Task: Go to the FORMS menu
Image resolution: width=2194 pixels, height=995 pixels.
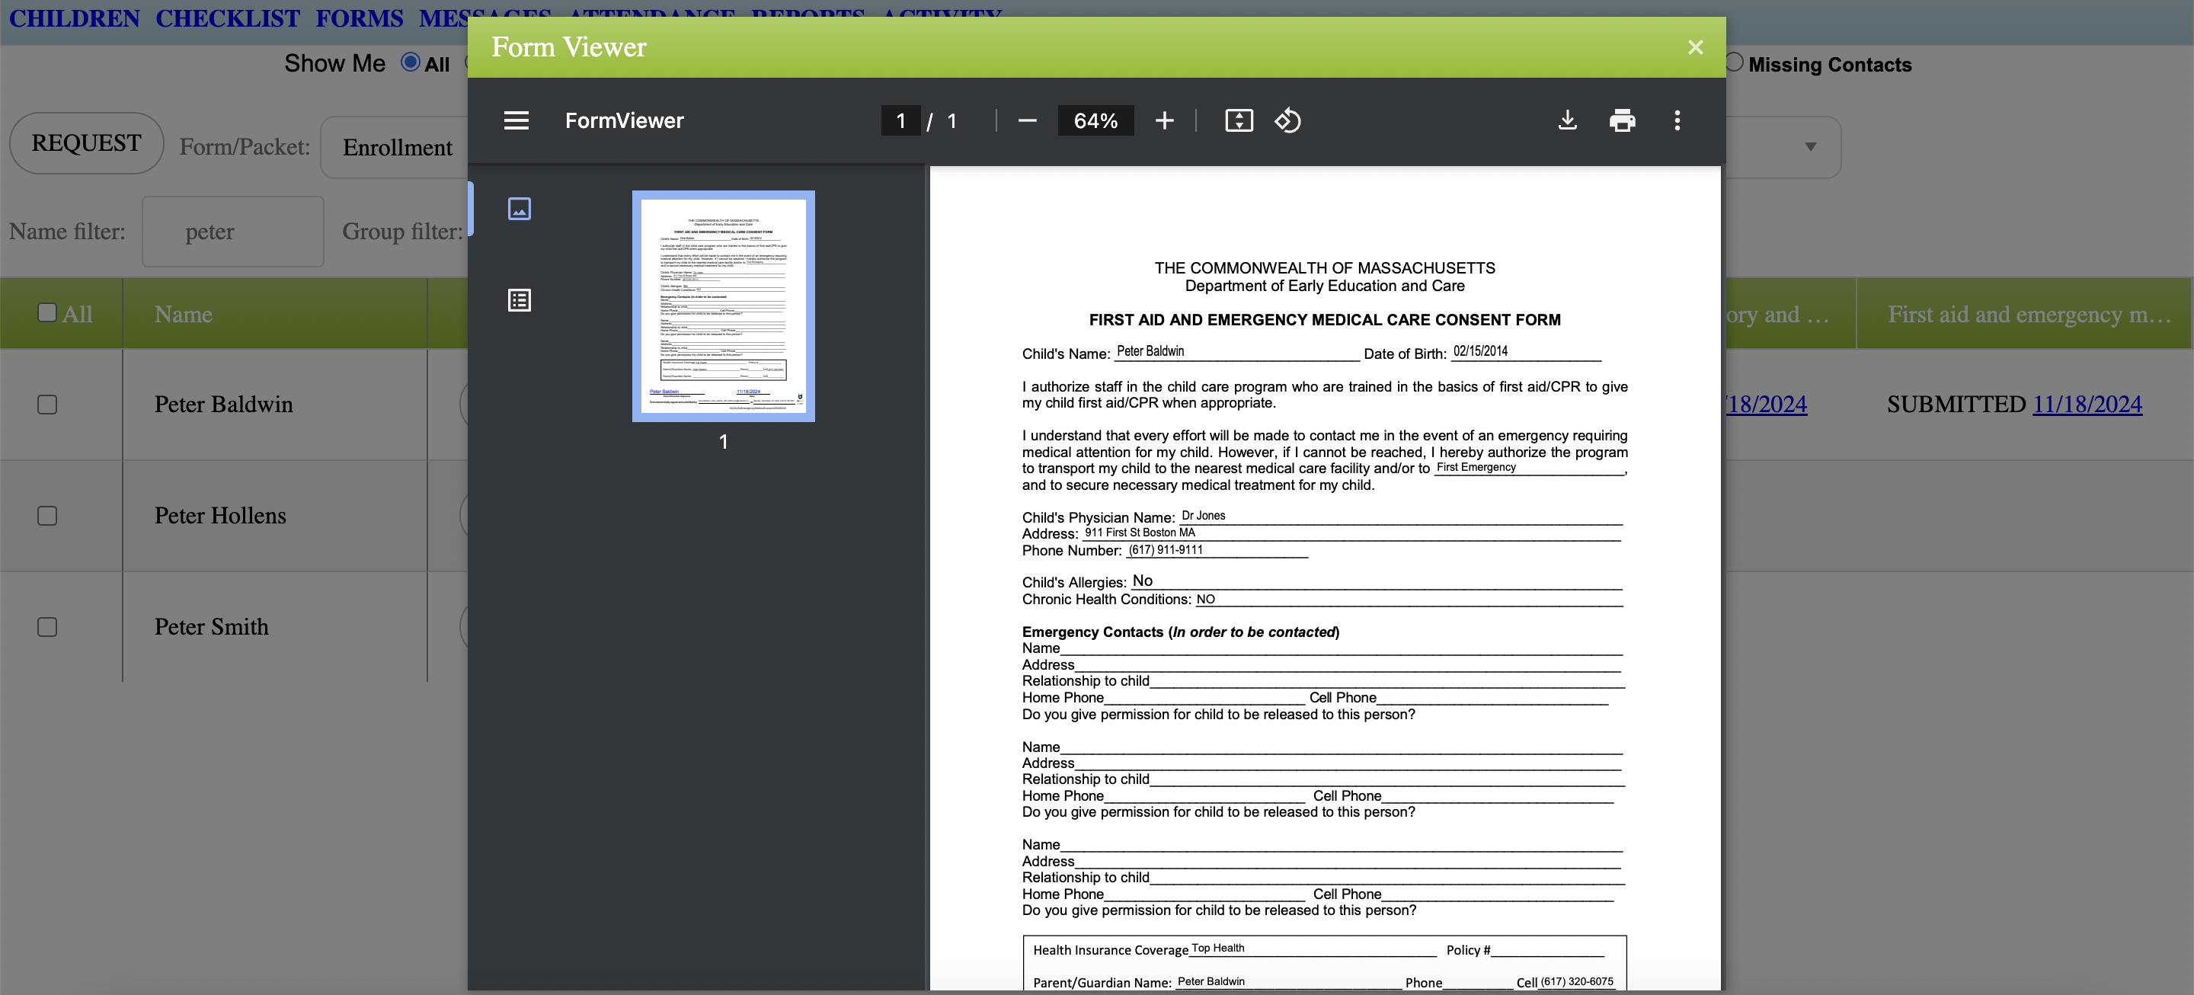Action: pyautogui.click(x=360, y=18)
